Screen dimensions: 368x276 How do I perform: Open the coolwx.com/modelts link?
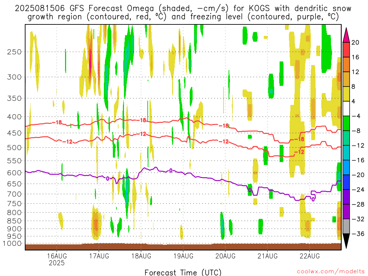[331, 272]
